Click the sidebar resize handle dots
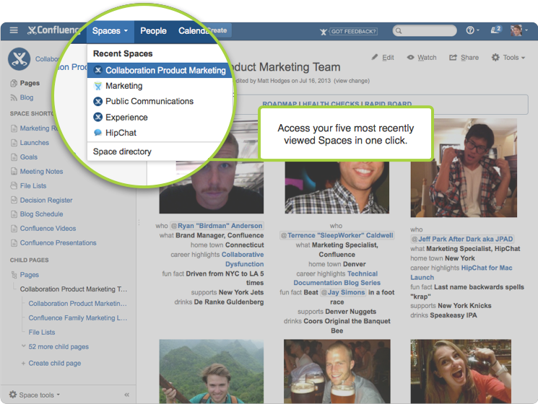Screen dimensions: 538x404 click(x=139, y=223)
